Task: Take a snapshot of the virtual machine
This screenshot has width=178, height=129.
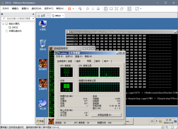Action: [87, 9]
